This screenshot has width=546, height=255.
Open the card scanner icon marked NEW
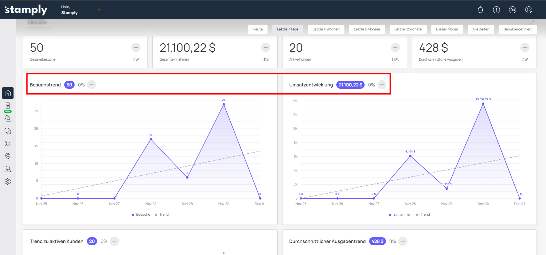[8, 106]
